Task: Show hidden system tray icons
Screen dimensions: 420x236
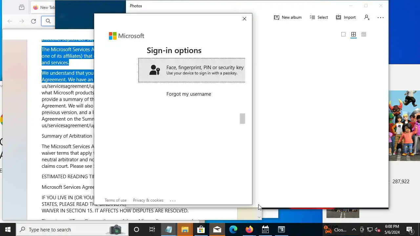Action: (354, 229)
